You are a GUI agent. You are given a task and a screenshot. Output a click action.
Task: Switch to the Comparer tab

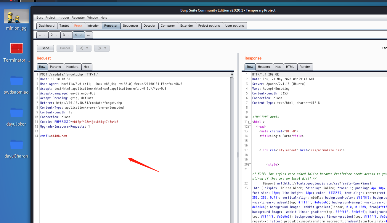point(168,25)
